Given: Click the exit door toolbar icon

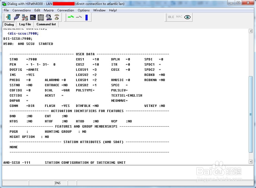Looking at the screenshot, I should coord(8,17).
